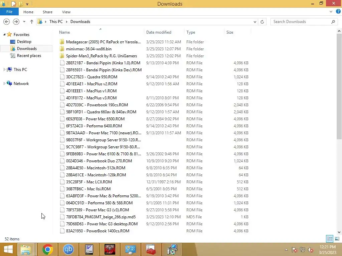Image resolution: width=342 pixels, height=256 pixels.
Task: Click the Forward navigation arrow
Action: 16,22
